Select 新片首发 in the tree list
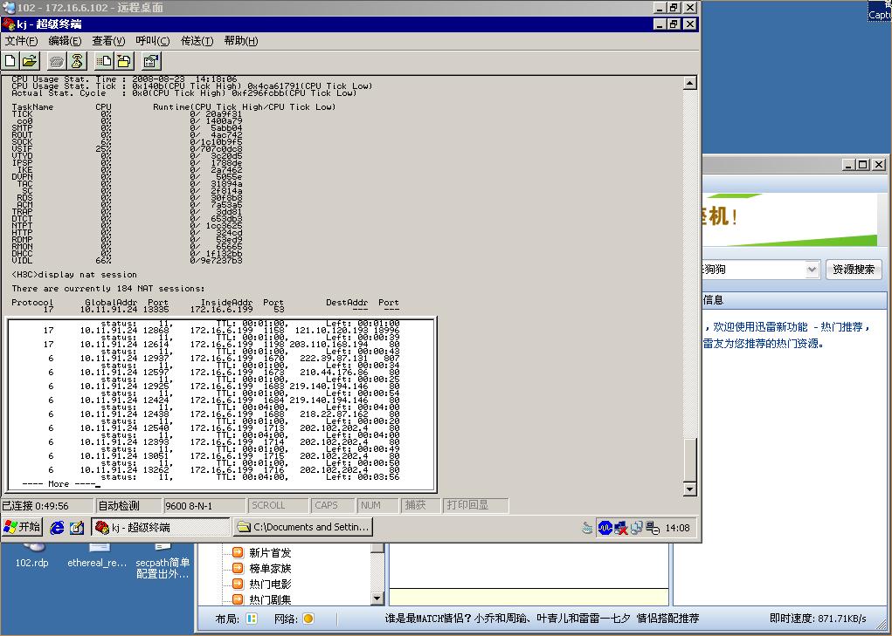This screenshot has width=892, height=636. (x=270, y=552)
